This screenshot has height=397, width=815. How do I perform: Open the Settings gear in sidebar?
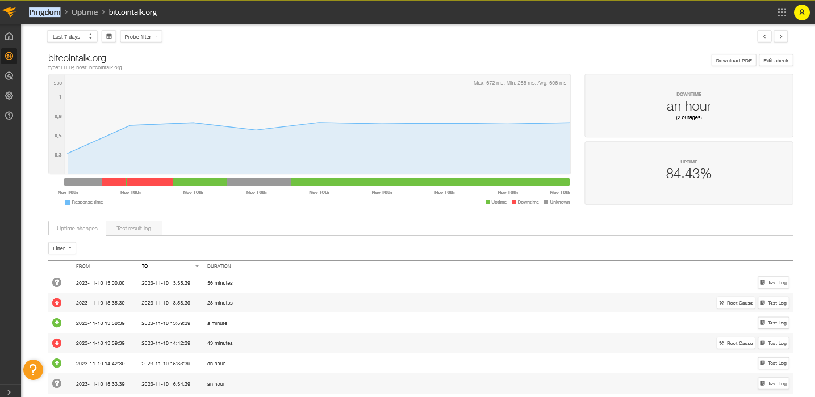tap(9, 96)
